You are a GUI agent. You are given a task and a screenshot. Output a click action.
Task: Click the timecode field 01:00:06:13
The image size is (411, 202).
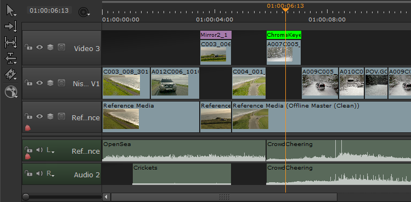click(x=49, y=10)
